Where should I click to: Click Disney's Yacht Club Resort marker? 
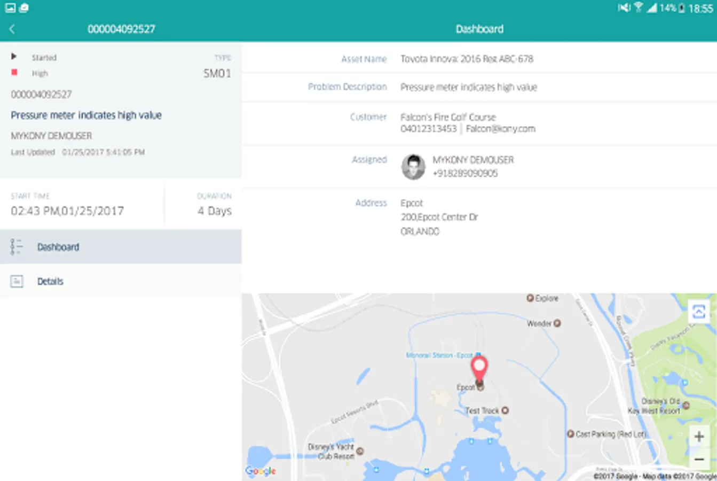pyautogui.click(x=360, y=451)
